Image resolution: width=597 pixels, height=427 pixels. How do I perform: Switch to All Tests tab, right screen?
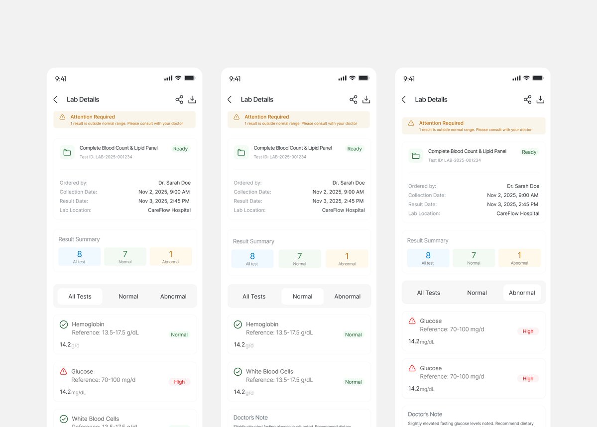pyautogui.click(x=428, y=293)
